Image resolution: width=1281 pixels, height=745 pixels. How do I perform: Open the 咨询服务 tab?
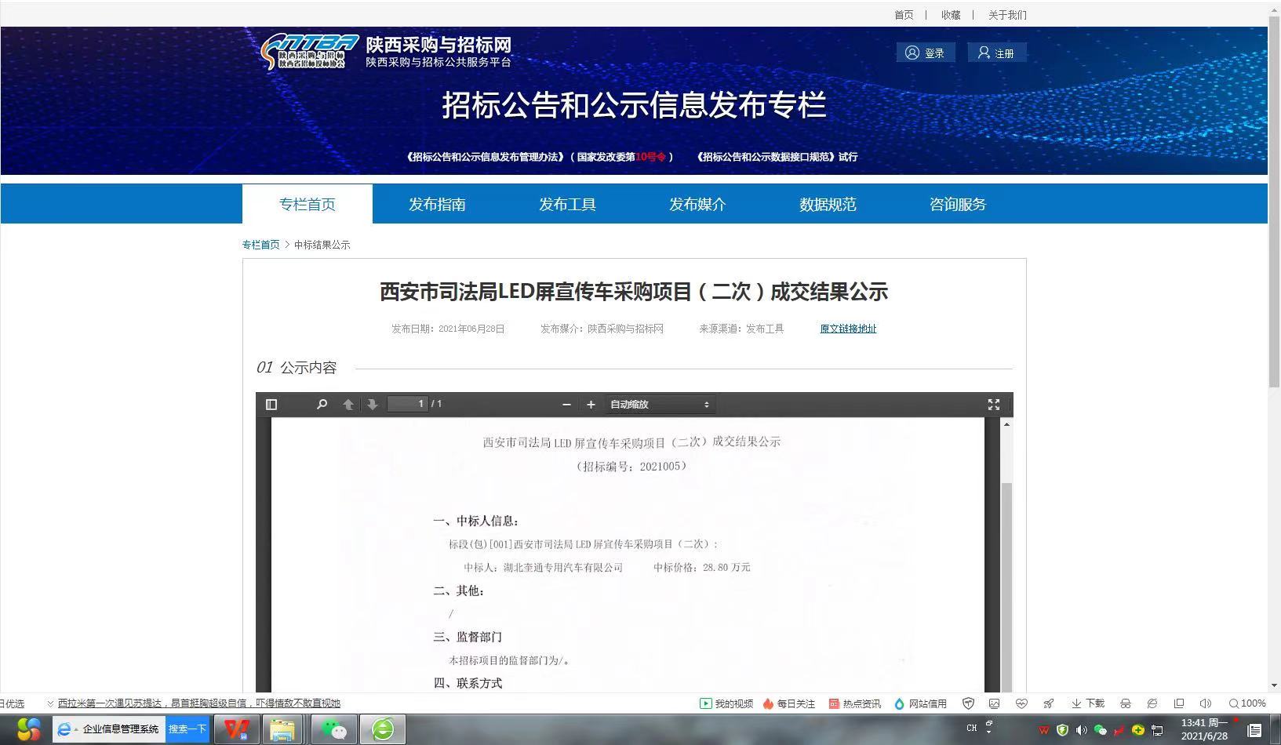tap(958, 204)
